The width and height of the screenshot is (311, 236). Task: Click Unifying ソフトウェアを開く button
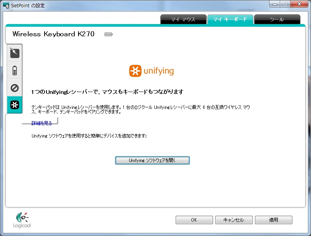pyautogui.click(x=152, y=160)
